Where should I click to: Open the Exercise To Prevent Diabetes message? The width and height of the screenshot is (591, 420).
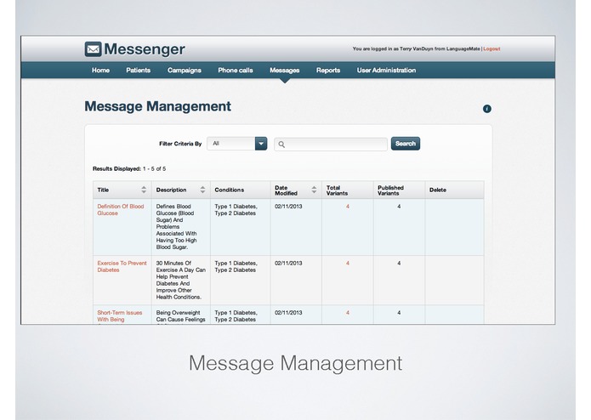pyautogui.click(x=122, y=267)
